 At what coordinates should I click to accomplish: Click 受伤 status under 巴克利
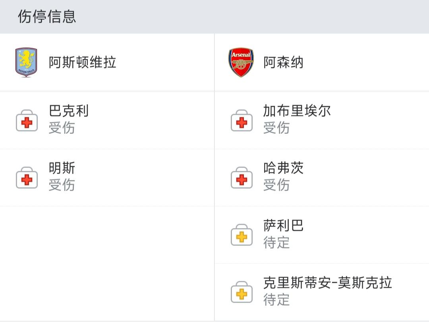tap(62, 128)
